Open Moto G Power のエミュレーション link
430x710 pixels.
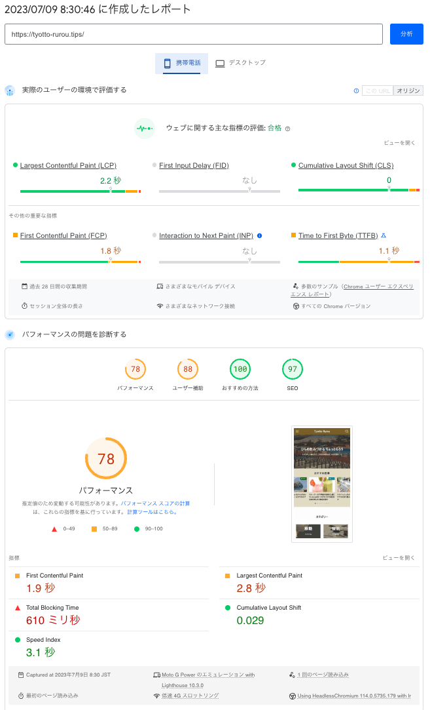(x=208, y=680)
